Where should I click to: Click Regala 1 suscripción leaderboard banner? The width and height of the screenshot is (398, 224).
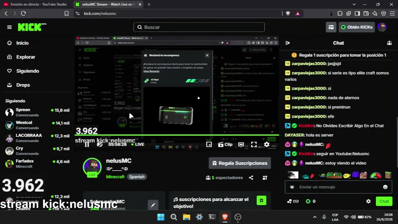339,55
